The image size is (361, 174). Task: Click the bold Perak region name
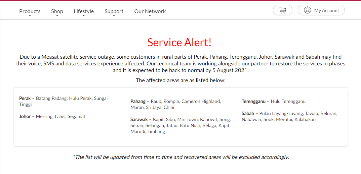click(25, 98)
